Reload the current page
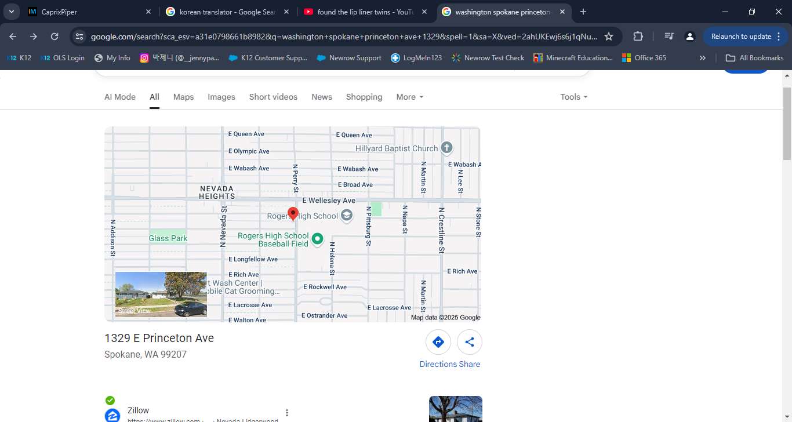This screenshot has height=422, width=792. 55,37
